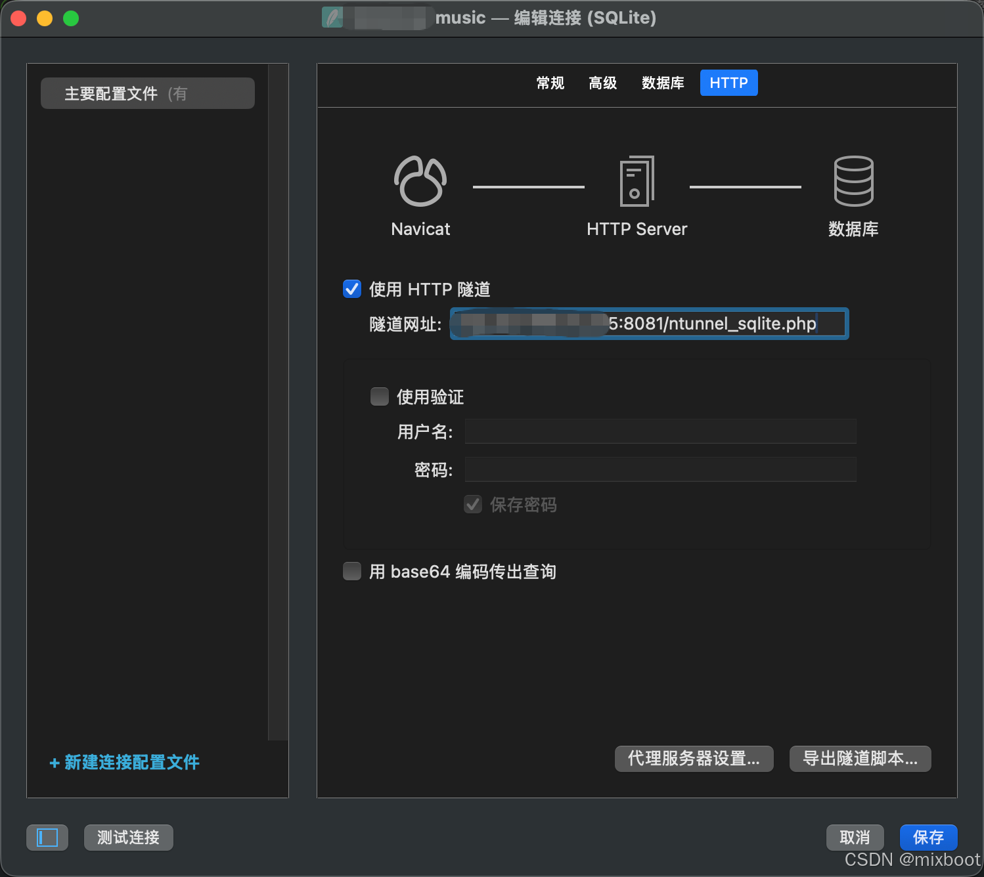Enable the 使用验证 authentication checkbox
The height and width of the screenshot is (877, 984).
(x=380, y=396)
